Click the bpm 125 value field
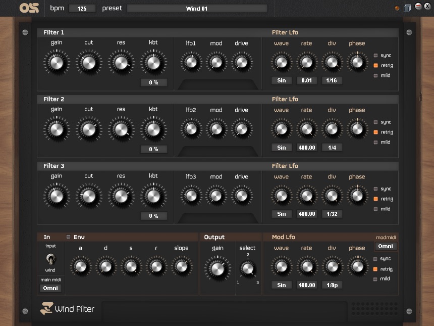 coord(82,9)
